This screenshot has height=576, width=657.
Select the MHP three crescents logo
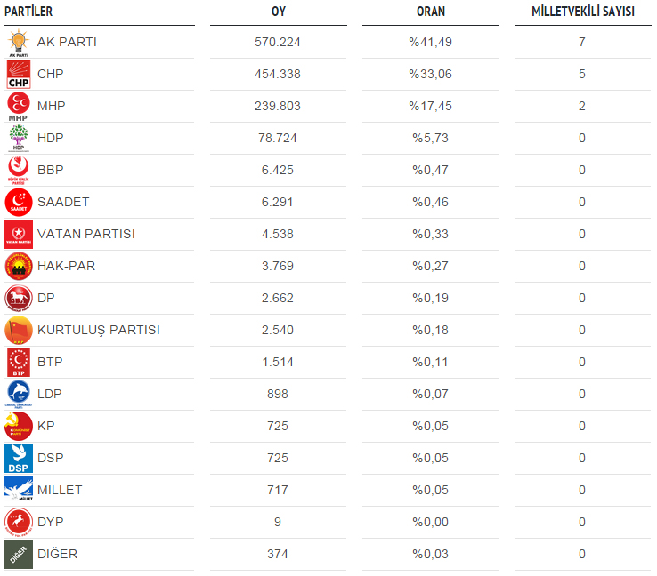tap(19, 107)
